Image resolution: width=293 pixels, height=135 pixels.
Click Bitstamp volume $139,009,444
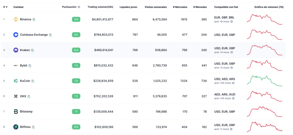pos(103,112)
